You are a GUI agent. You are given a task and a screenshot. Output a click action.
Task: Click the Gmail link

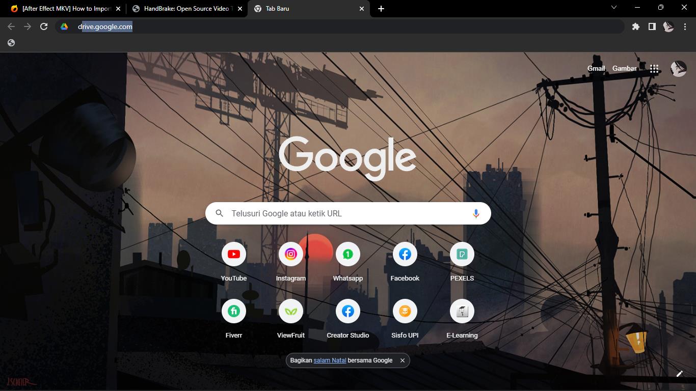[x=596, y=69]
